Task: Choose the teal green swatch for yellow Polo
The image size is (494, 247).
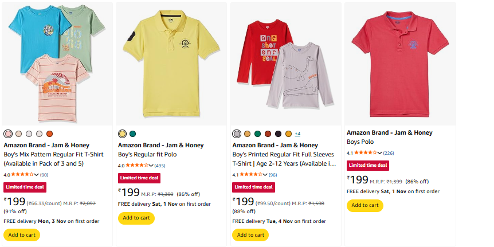Action: pos(133,134)
